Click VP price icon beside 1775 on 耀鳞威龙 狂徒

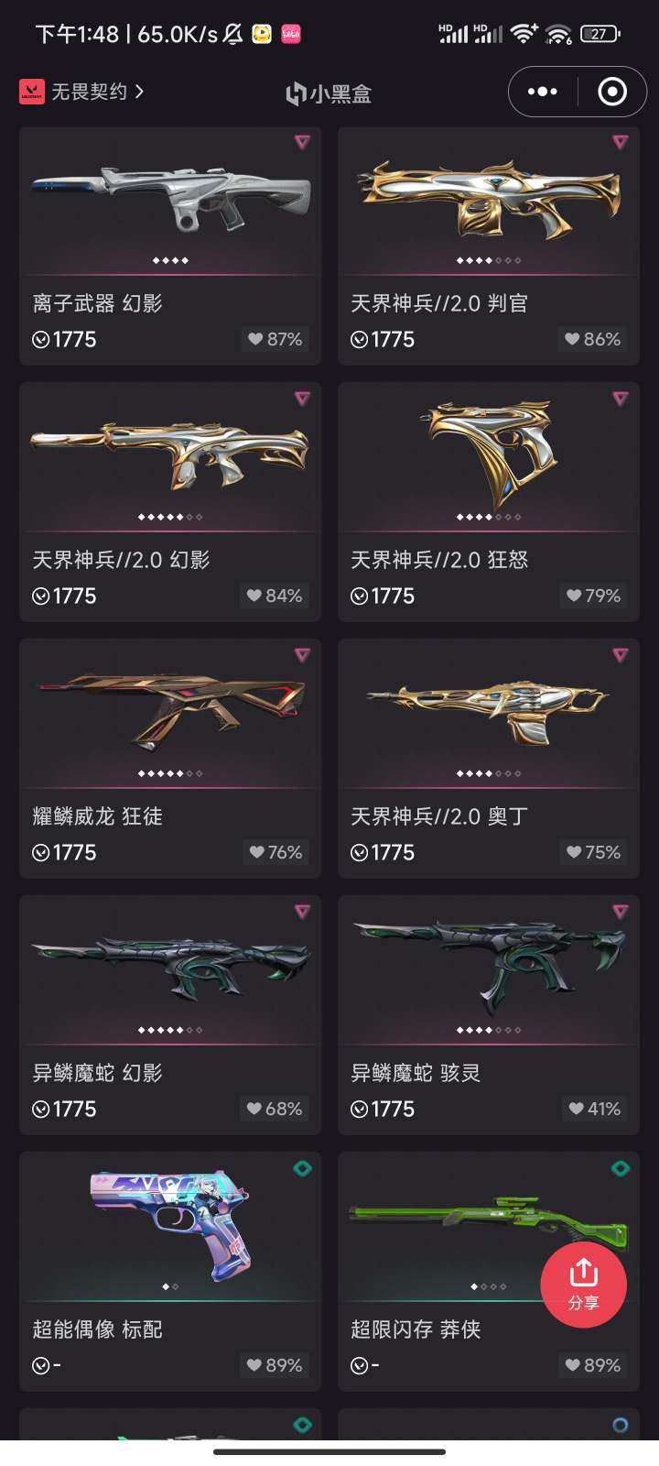pos(40,853)
